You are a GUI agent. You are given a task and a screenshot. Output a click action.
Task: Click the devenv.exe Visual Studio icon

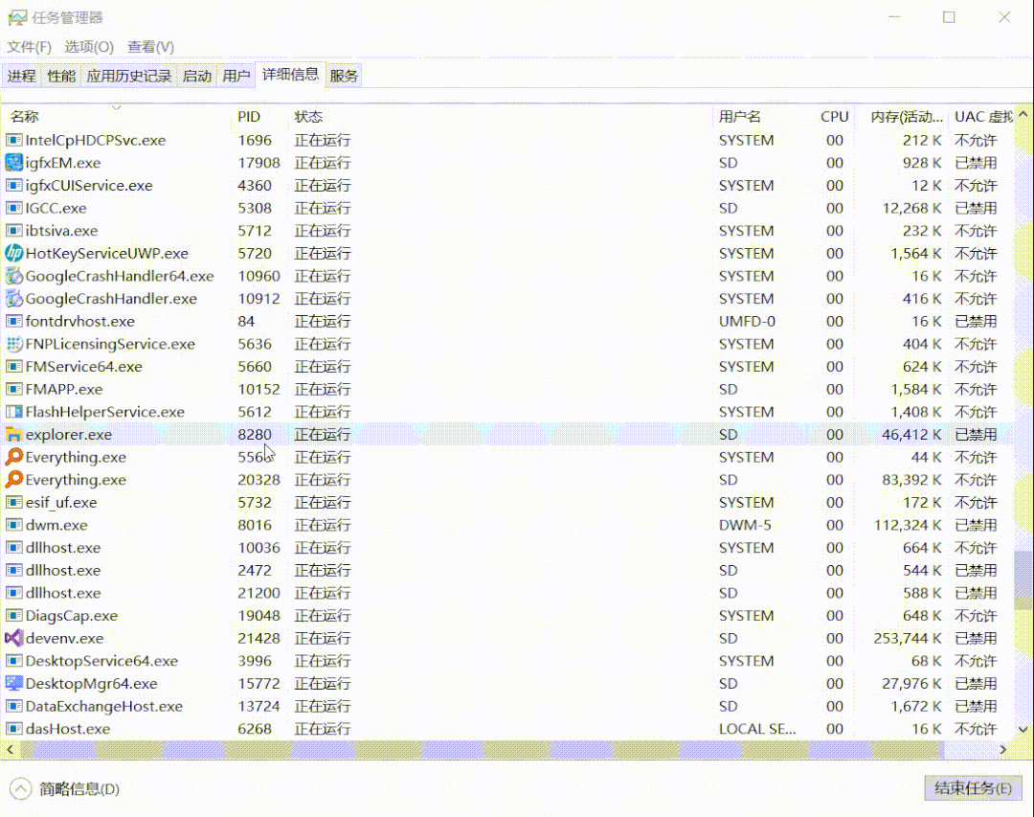[x=13, y=638]
